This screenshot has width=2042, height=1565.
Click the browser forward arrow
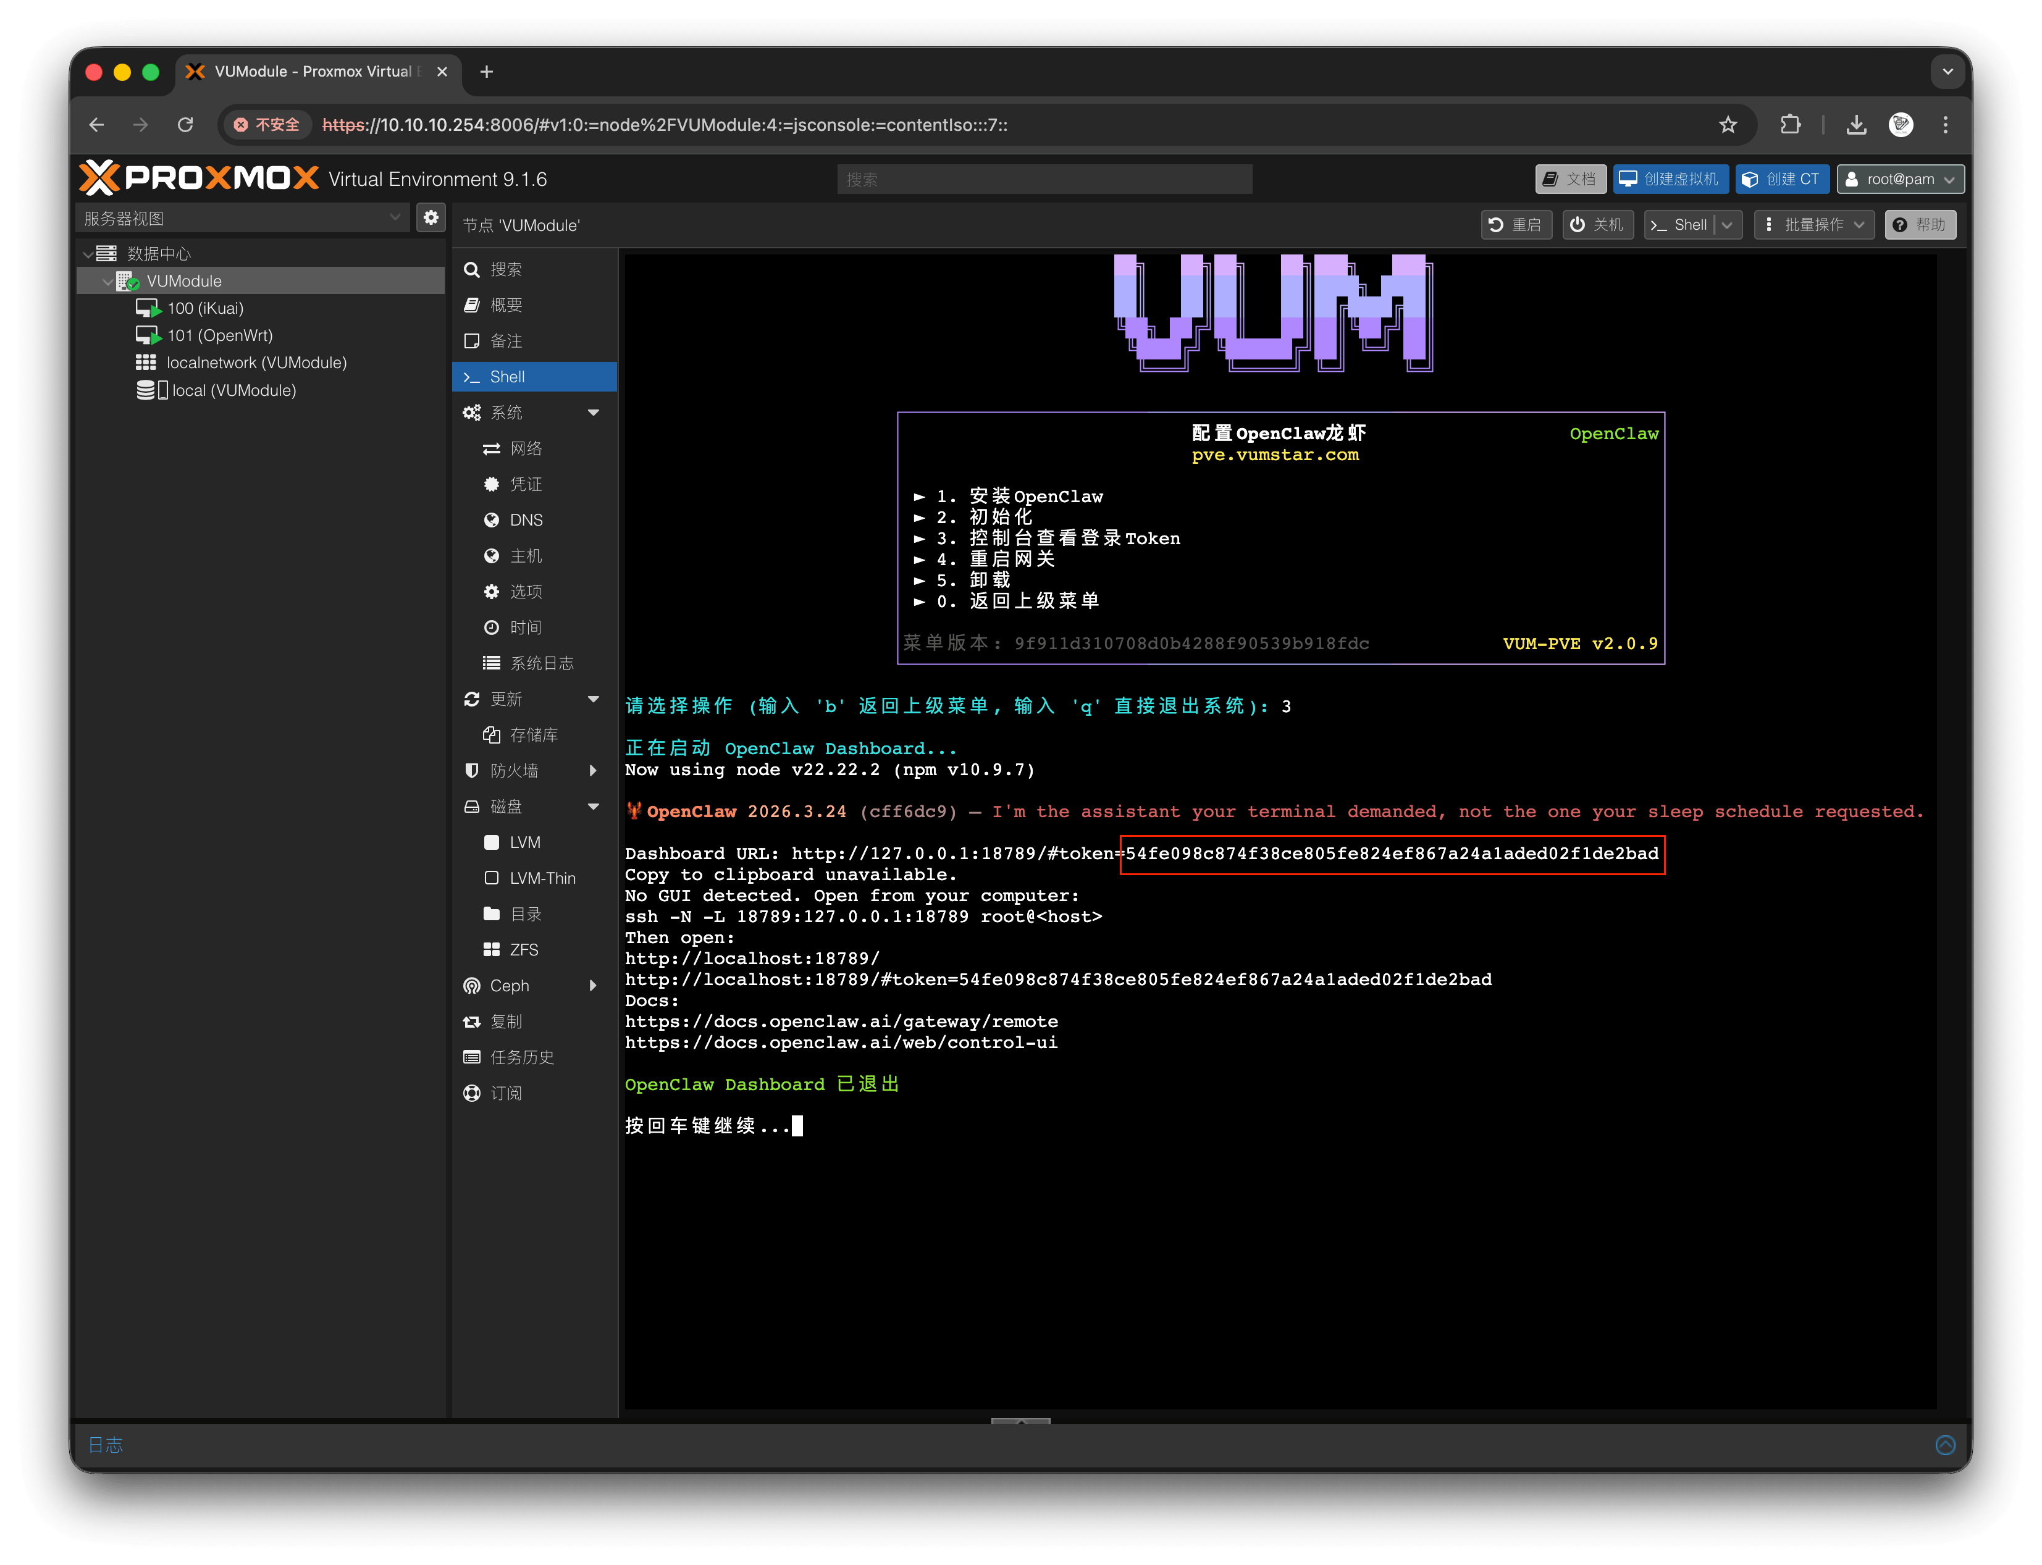pyautogui.click(x=141, y=125)
